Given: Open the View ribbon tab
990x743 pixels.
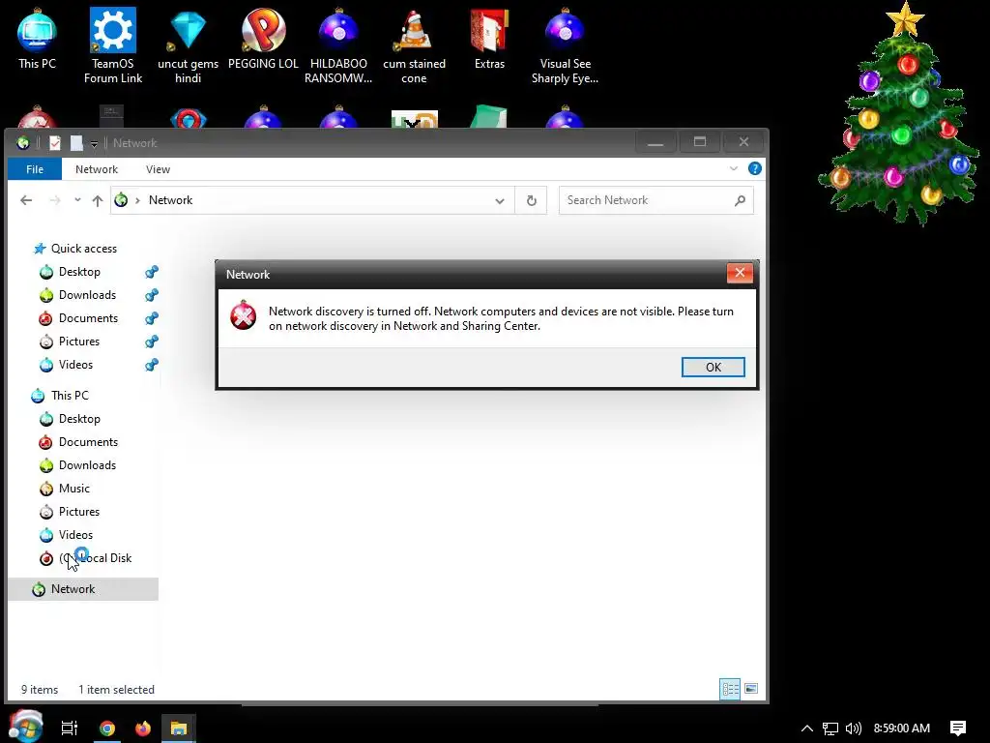Looking at the screenshot, I should 158,169.
